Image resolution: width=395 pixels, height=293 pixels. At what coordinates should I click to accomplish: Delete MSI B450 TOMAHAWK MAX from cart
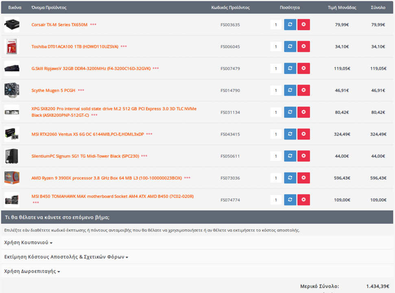pyautogui.click(x=303, y=200)
